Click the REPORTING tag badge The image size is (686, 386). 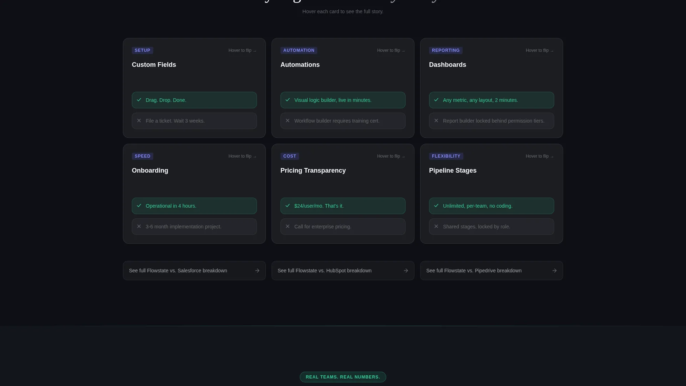[446, 50]
